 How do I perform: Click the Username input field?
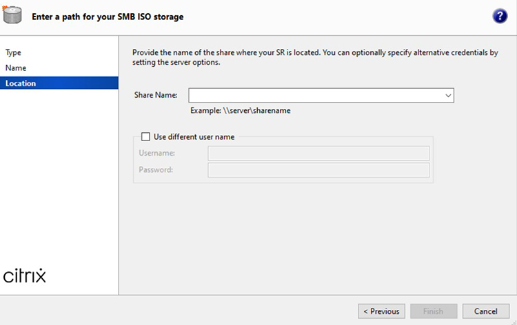(x=318, y=153)
